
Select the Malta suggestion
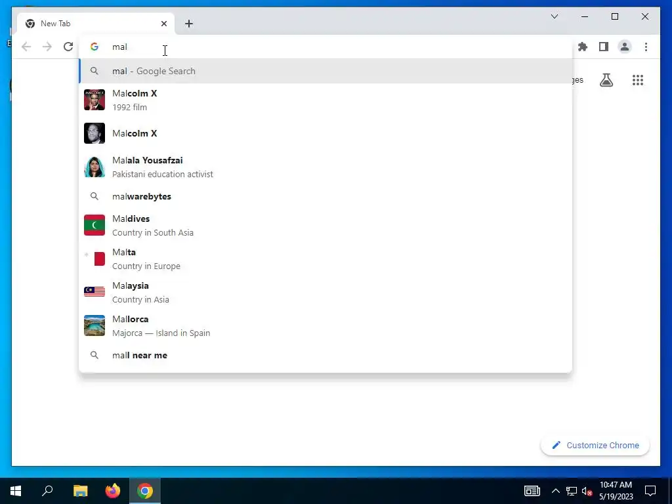click(x=325, y=259)
